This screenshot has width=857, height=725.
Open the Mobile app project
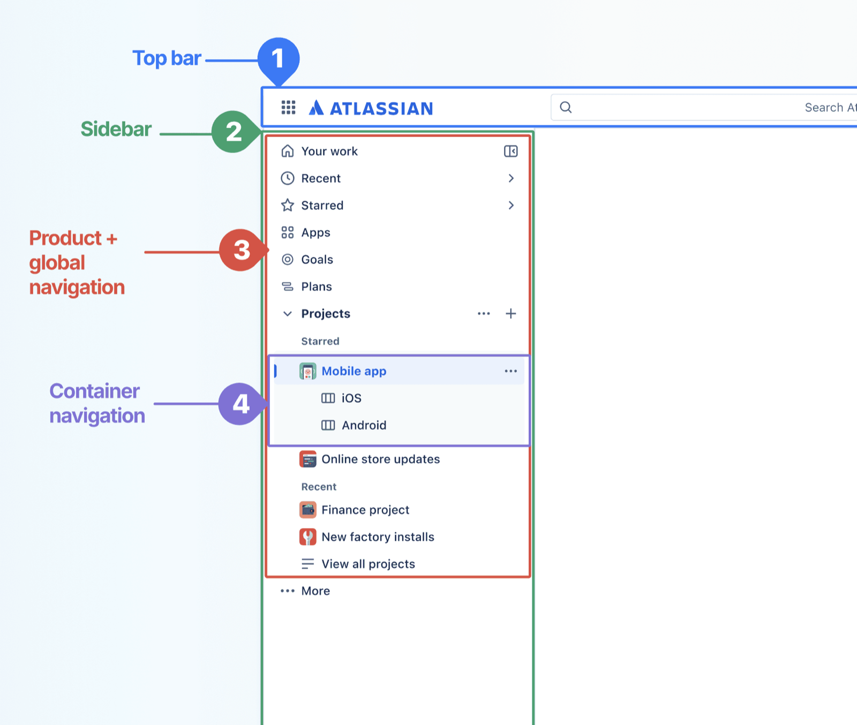[354, 371]
